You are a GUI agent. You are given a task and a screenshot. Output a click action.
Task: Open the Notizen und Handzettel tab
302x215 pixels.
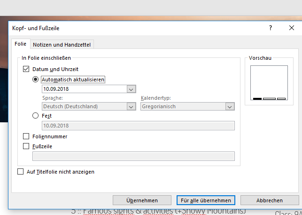click(x=62, y=45)
